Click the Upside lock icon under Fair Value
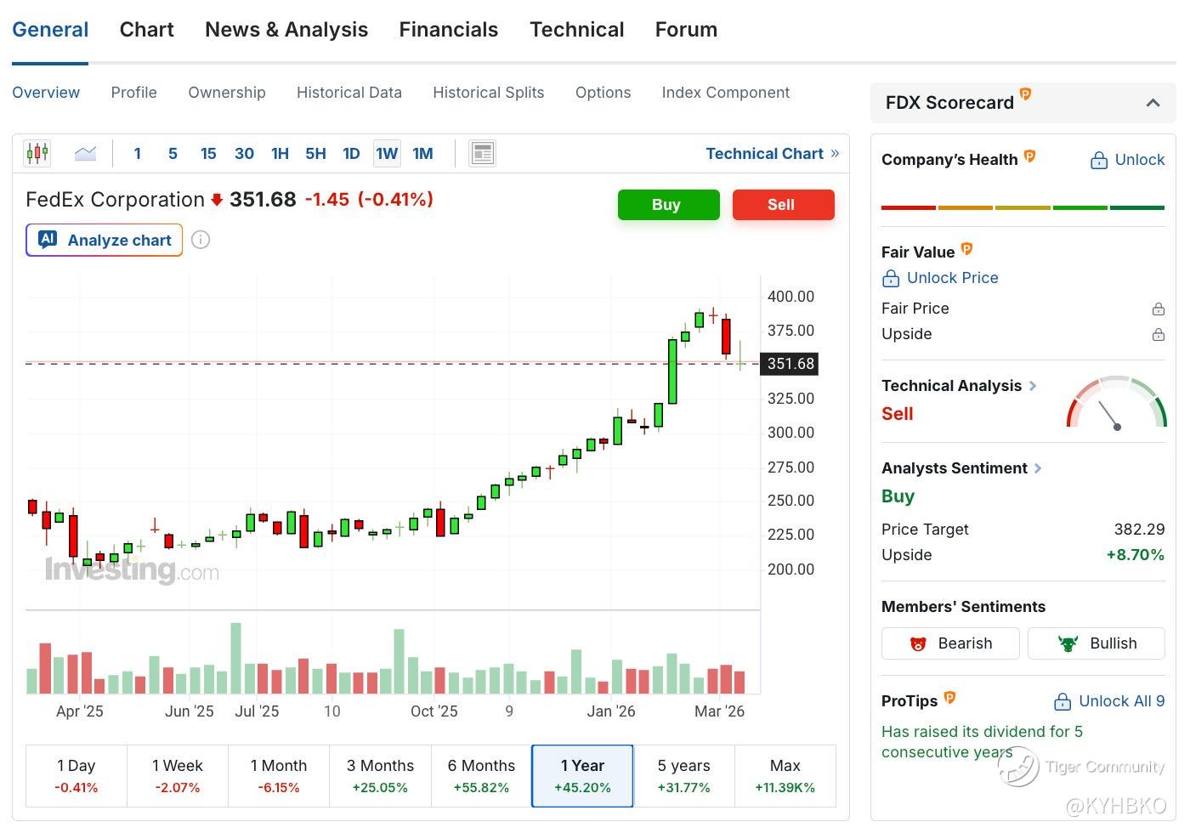Image resolution: width=1190 pixels, height=833 pixels. 1158,334
